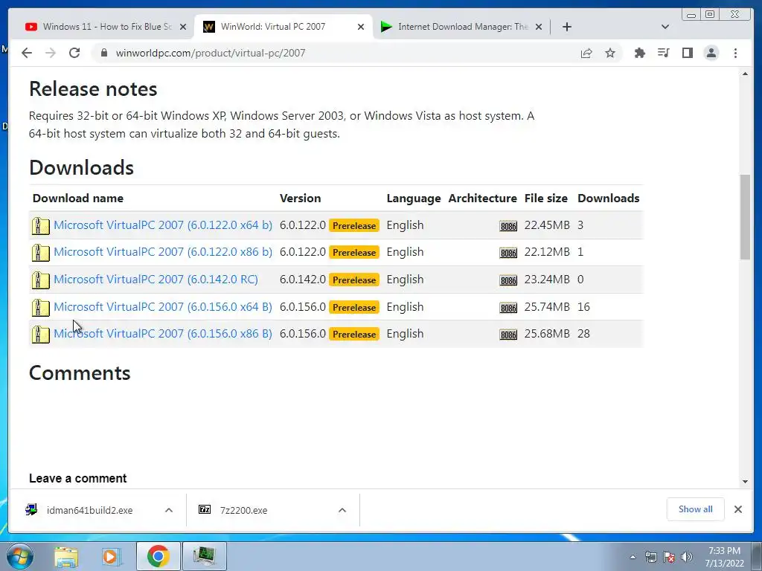The image size is (762, 571).
Task: Open the Windows Start menu
Action: (x=20, y=556)
